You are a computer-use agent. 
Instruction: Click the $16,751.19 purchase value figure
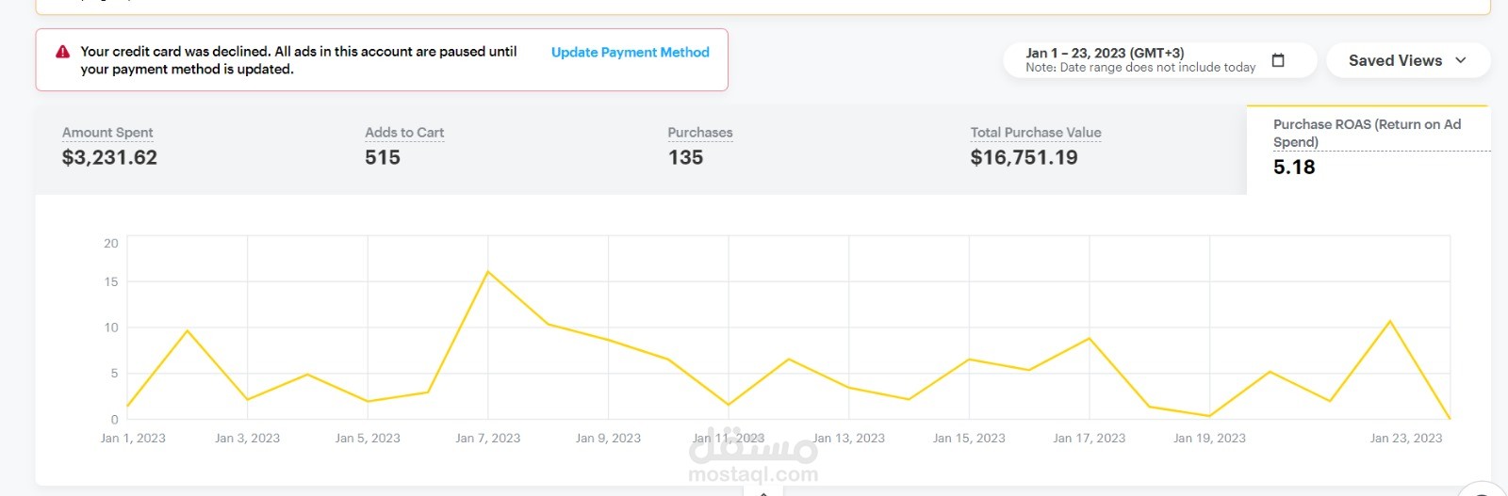tap(1024, 157)
